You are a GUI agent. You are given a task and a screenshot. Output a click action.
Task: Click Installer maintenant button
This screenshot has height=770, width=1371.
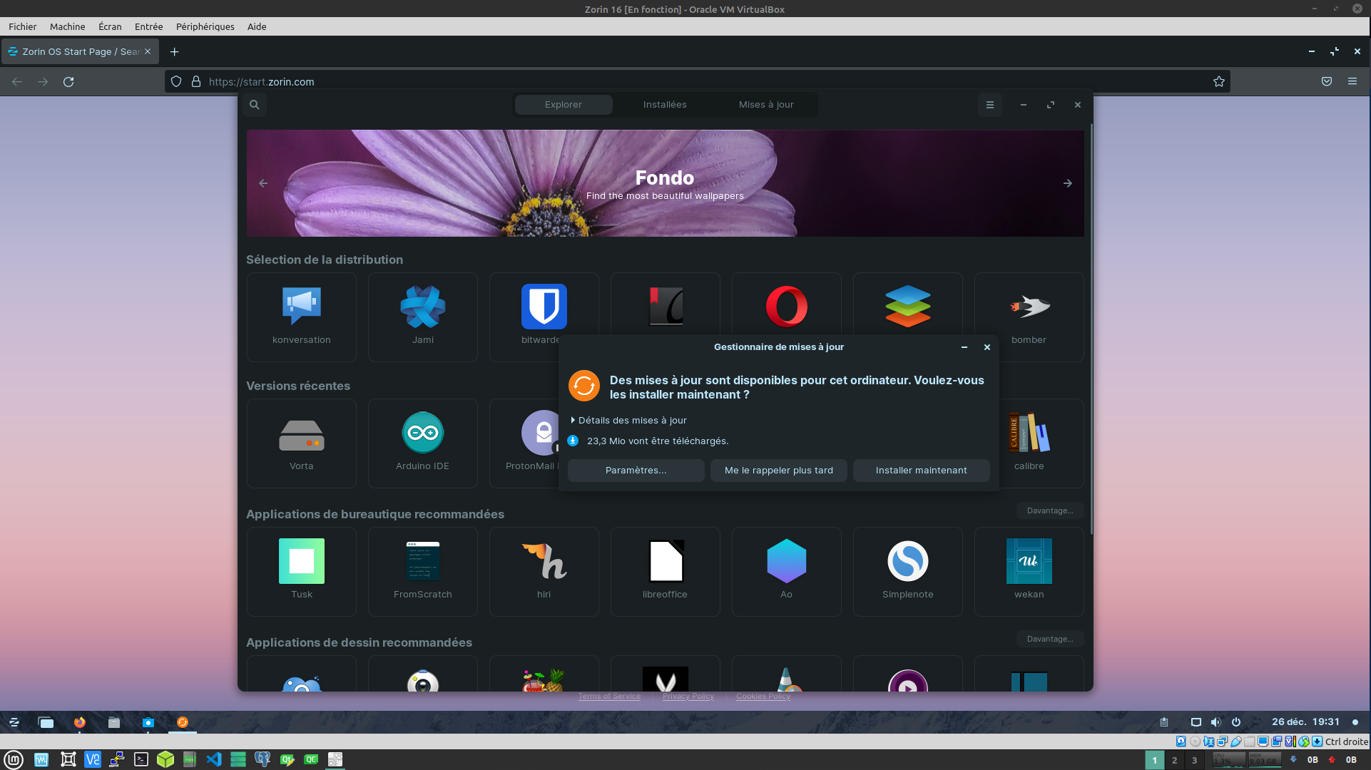(x=921, y=471)
